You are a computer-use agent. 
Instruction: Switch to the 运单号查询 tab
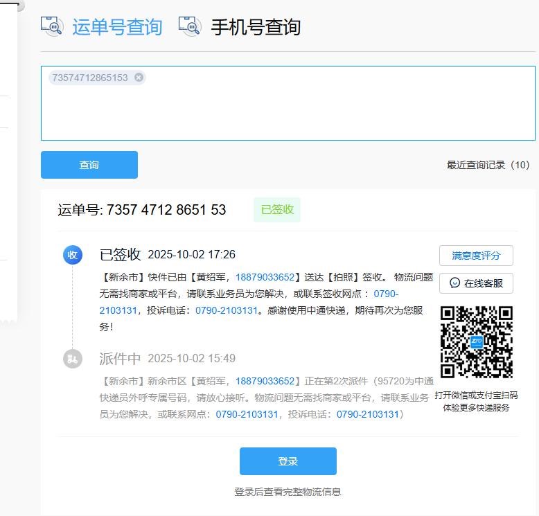point(116,27)
